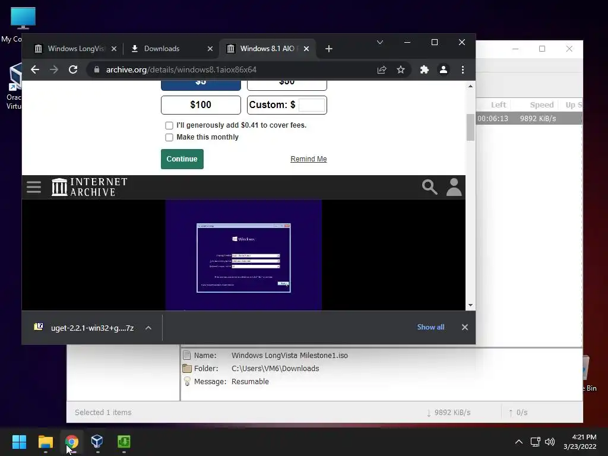Image resolution: width=608 pixels, height=456 pixels.
Task: Open the network tray icon
Action: 536,442
